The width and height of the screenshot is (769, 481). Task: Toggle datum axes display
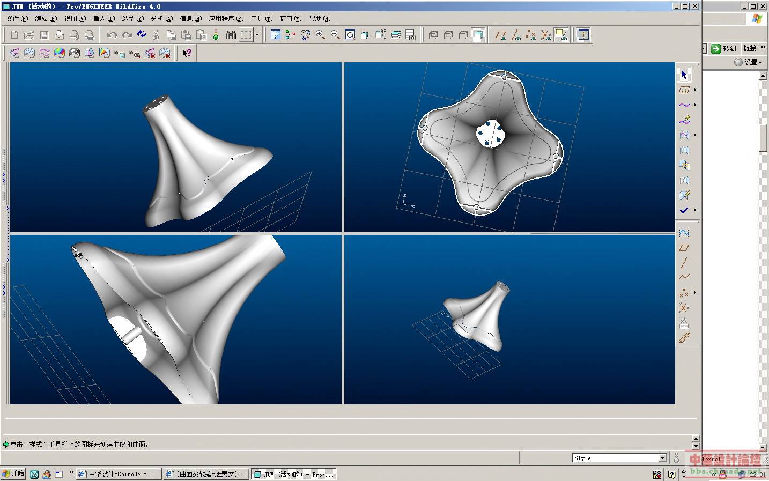click(x=515, y=35)
